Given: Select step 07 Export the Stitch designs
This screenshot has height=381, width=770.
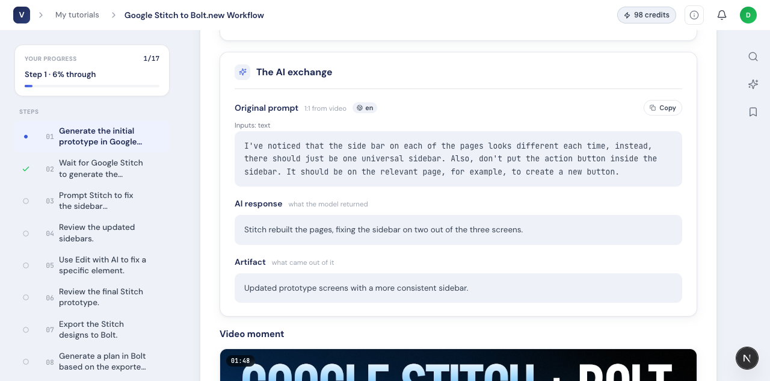Looking at the screenshot, I should coord(92,330).
